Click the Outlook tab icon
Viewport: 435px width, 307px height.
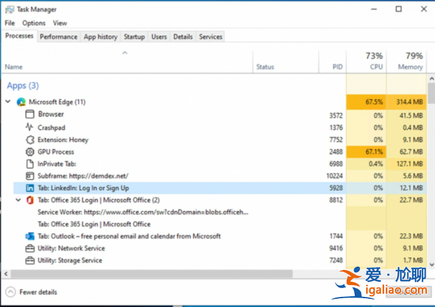pos(30,236)
